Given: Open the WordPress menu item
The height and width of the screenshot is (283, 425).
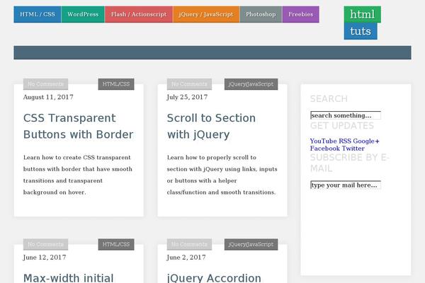Looking at the screenshot, I should 83,14.
